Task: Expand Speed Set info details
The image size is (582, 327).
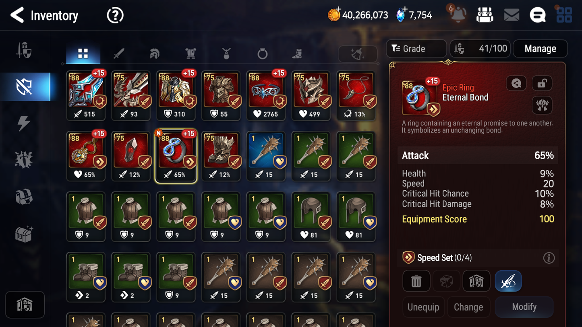Action: click(549, 258)
